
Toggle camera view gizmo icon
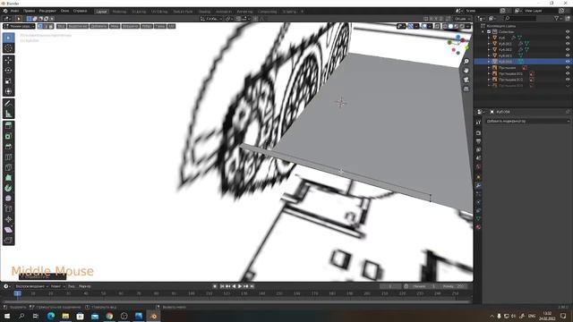466,80
